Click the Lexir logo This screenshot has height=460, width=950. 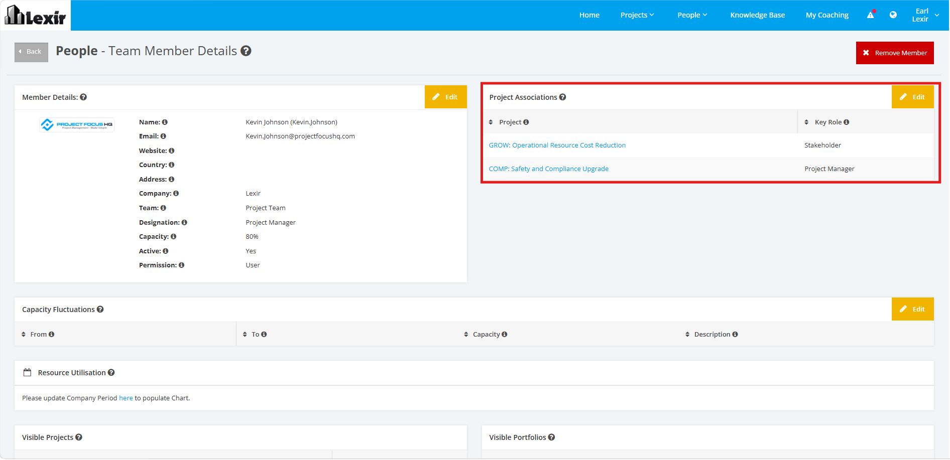coord(35,15)
